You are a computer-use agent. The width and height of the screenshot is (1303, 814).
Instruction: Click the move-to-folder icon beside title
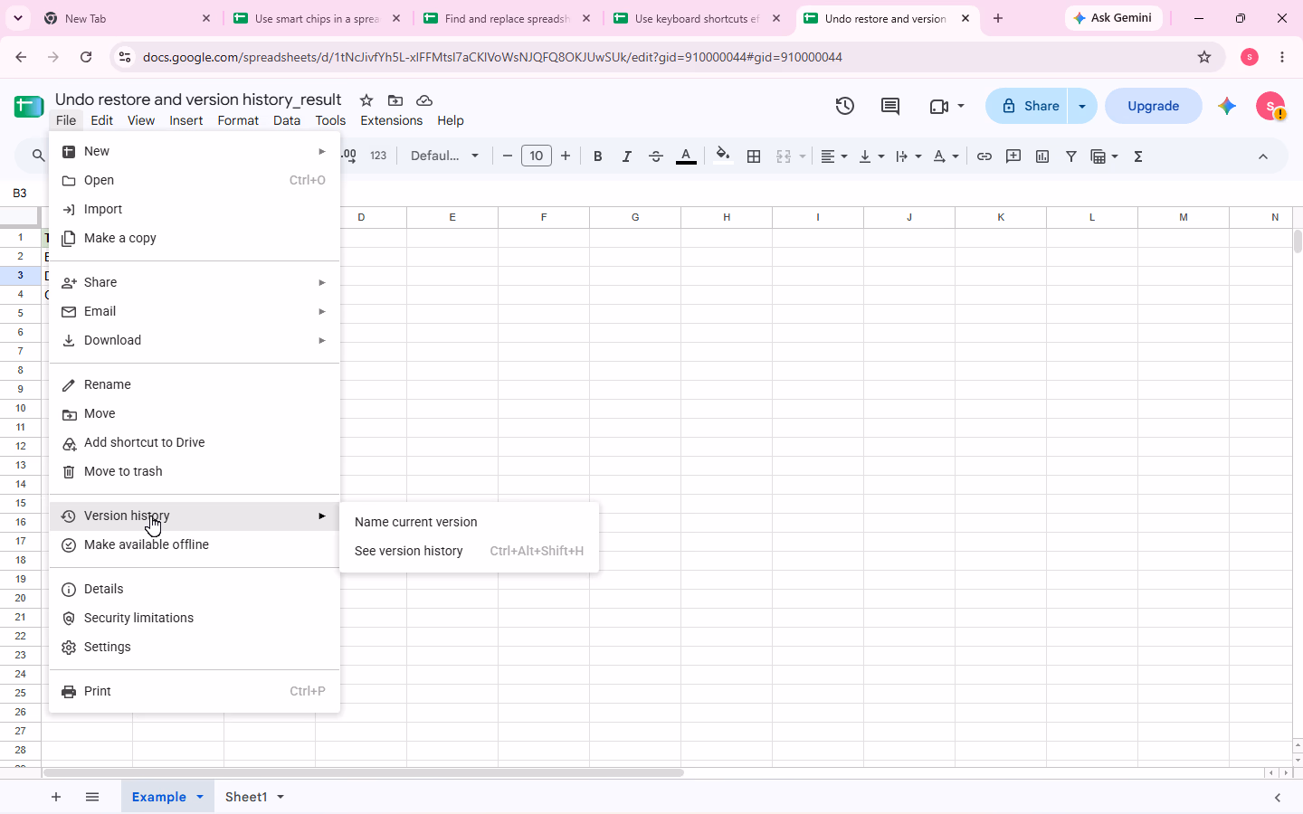pos(395,100)
